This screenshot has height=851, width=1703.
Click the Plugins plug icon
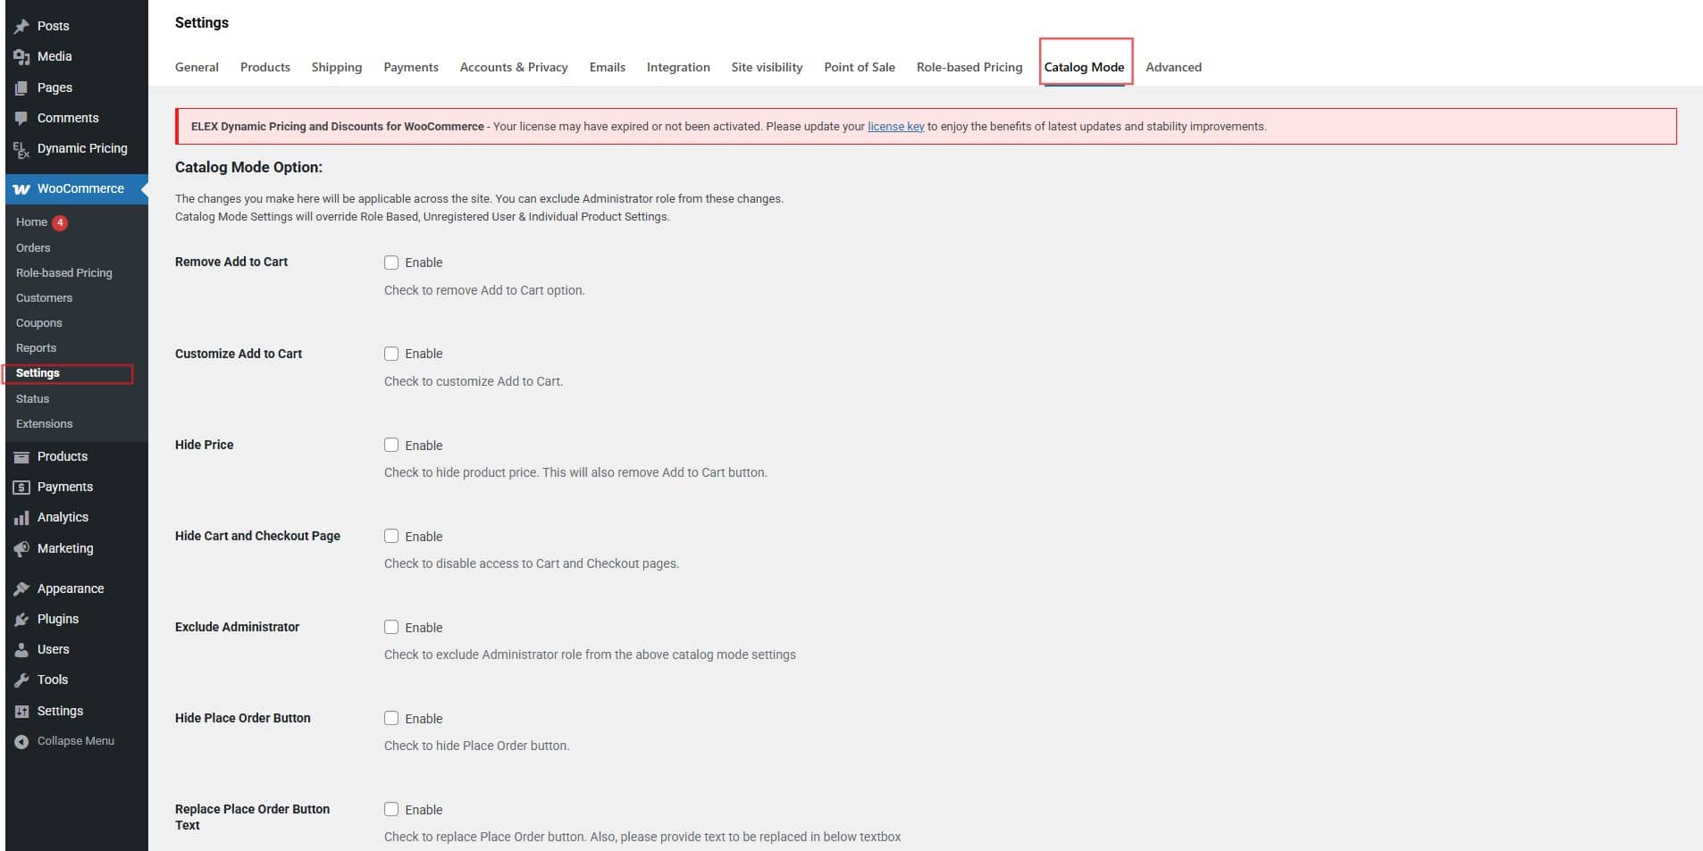point(21,619)
